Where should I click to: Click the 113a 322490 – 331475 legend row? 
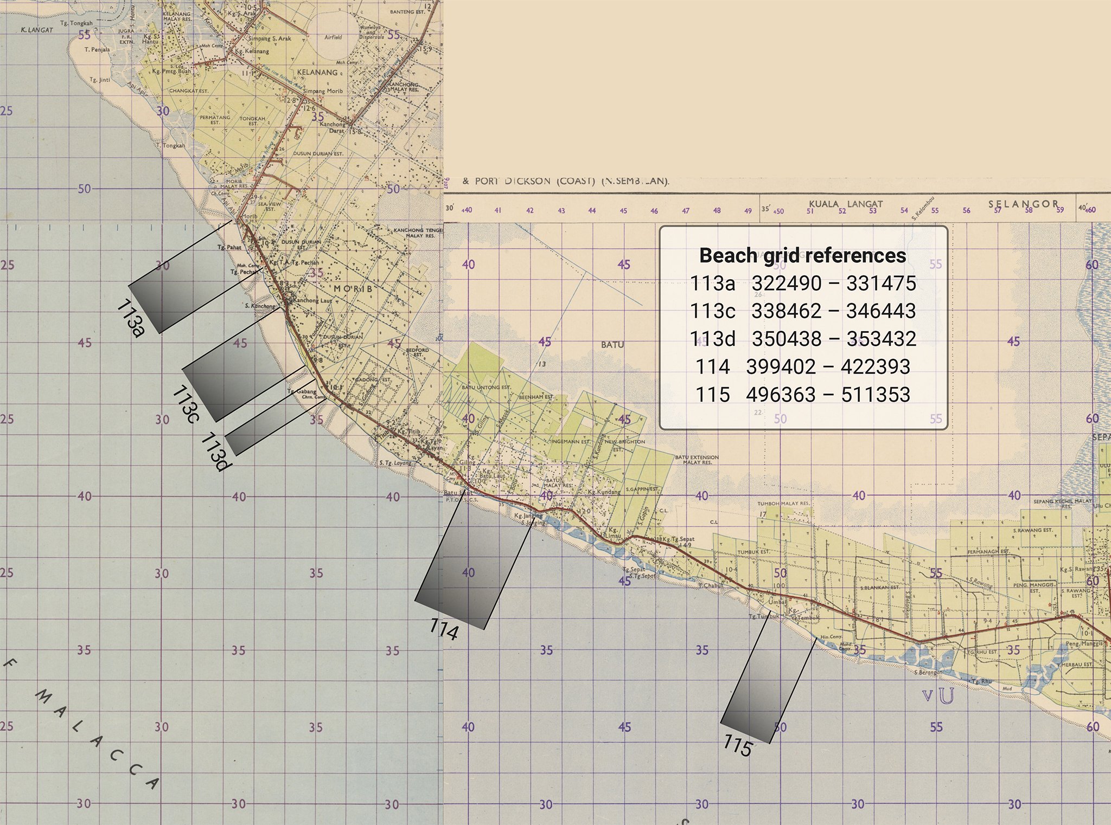[802, 283]
